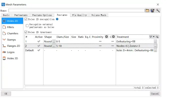Screen dimensions: 169x99
Task: Toggle Active checkmark for Default row
Action: coord(39,50)
